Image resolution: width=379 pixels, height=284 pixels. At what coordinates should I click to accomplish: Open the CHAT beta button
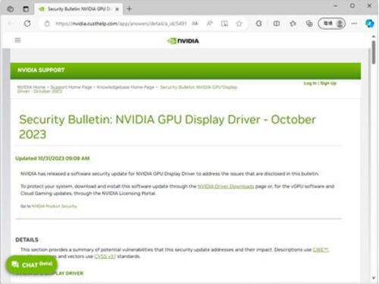click(x=31, y=264)
